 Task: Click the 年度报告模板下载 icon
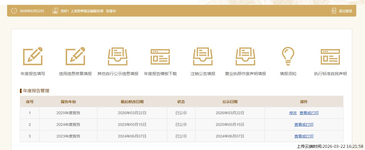tap(160, 56)
